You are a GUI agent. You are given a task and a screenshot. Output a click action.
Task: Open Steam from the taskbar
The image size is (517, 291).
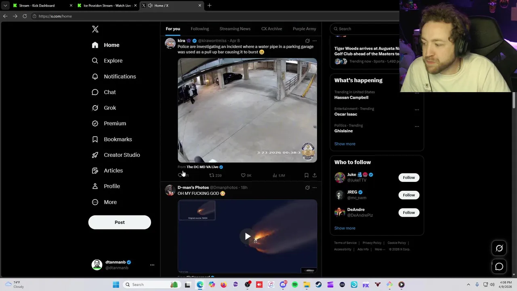[x=318, y=285]
